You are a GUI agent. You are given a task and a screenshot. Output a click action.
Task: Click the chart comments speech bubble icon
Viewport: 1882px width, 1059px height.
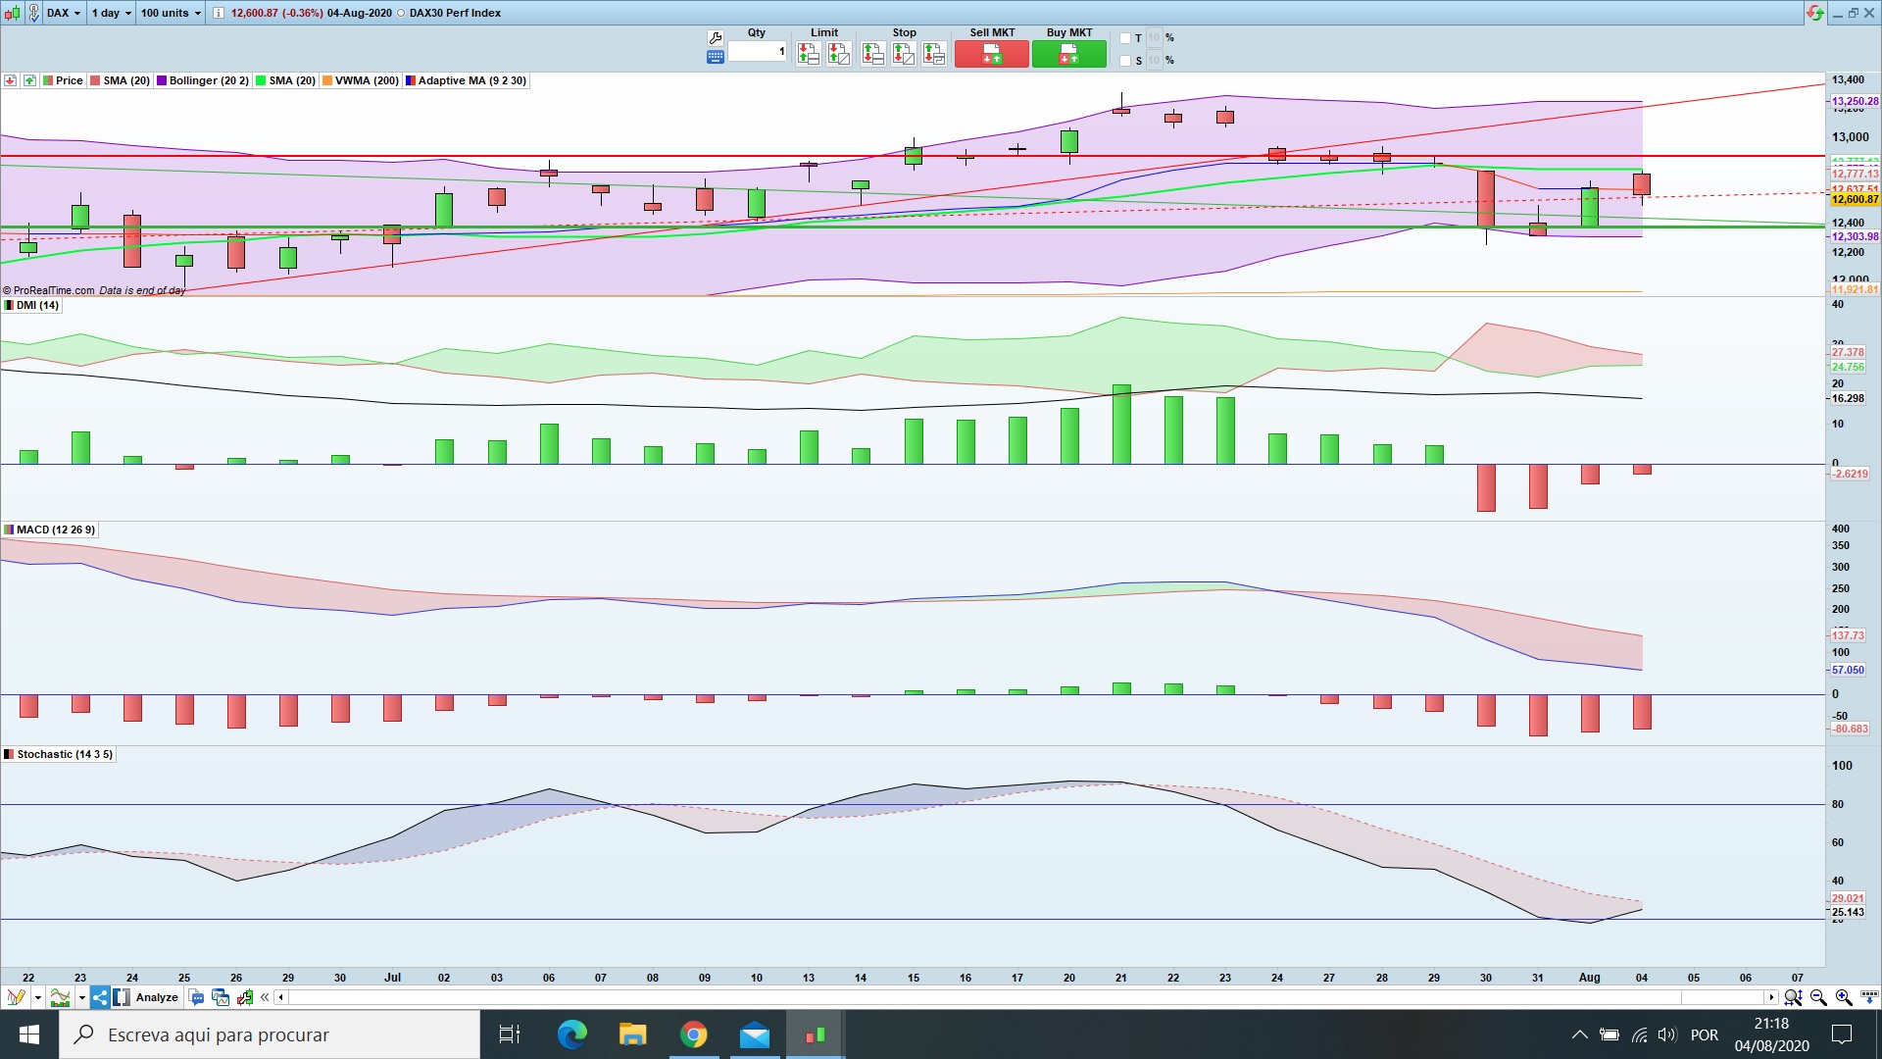(x=196, y=997)
